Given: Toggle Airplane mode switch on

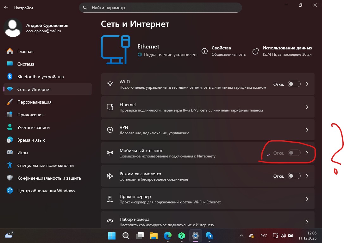Looking at the screenshot, I should tap(294, 176).
